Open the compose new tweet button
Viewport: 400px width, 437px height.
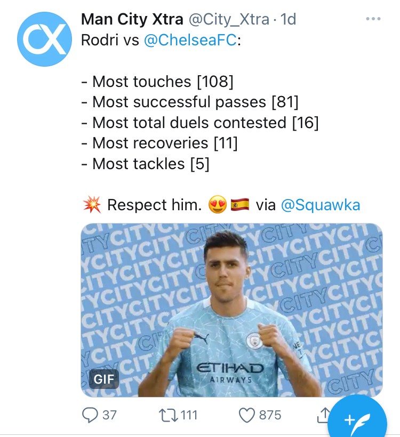[x=358, y=420]
